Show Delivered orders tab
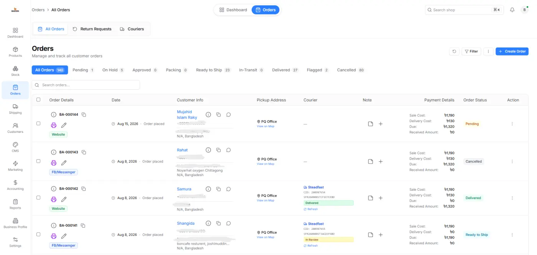Screen dimensions: 537x255 click(x=285, y=70)
